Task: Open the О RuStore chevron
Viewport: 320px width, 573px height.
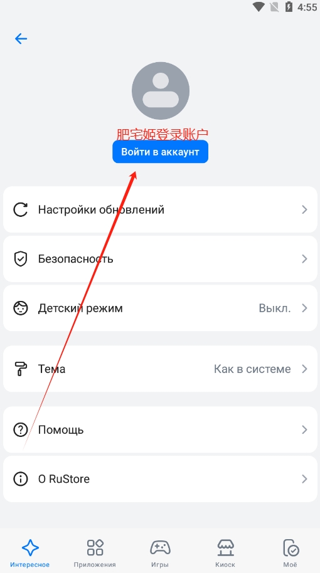Action: point(304,479)
